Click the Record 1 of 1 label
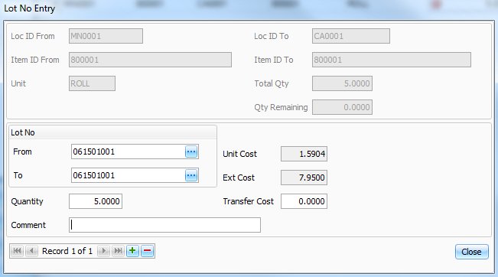The width and height of the screenshot is (498, 277). 67,251
